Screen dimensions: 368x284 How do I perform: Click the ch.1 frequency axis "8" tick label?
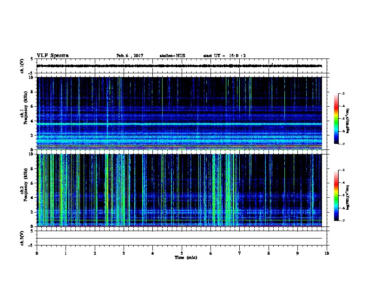coord(33,92)
